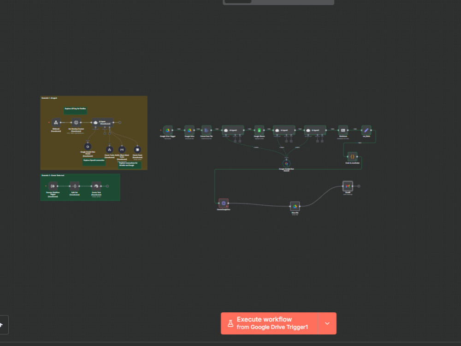Select the Google Drive download file node
461x346 pixels.
189,130
